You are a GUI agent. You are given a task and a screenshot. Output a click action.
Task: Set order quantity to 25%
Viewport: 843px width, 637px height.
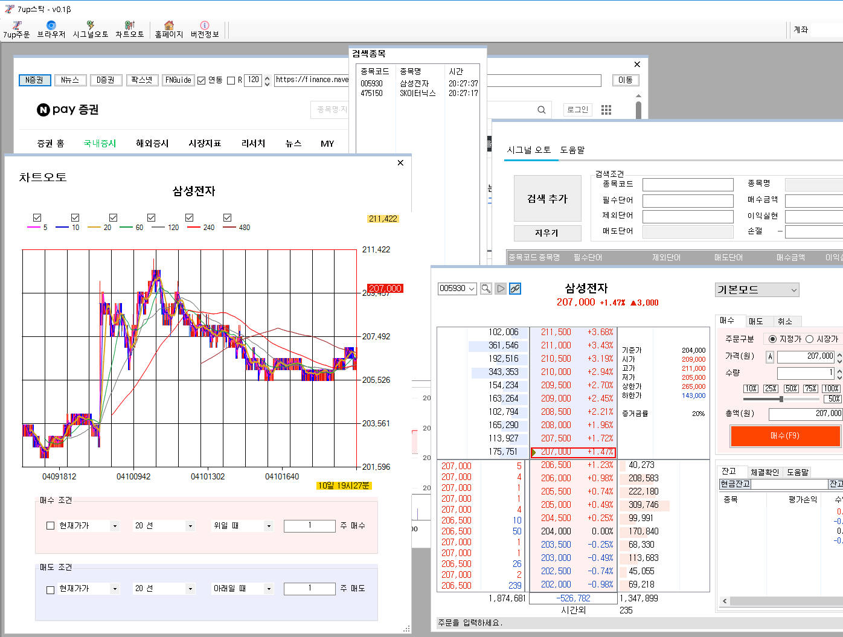tap(771, 389)
